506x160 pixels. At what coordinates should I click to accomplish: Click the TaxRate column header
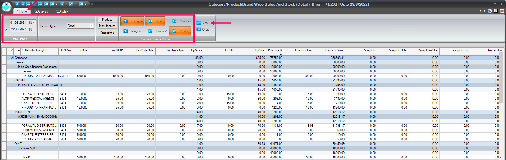[84, 51]
